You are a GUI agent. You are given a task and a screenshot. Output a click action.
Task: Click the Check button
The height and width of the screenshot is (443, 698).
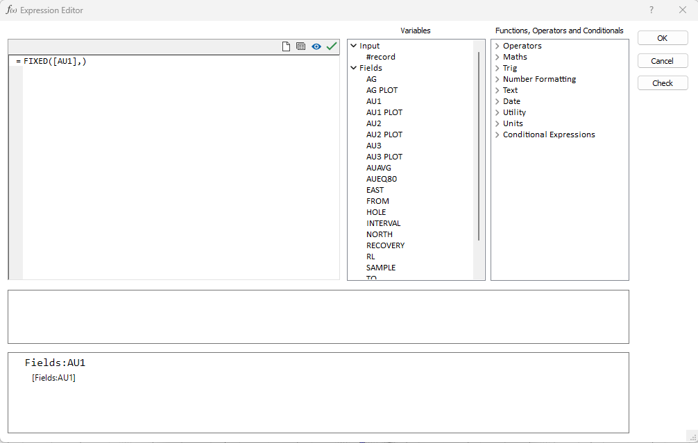click(x=663, y=83)
